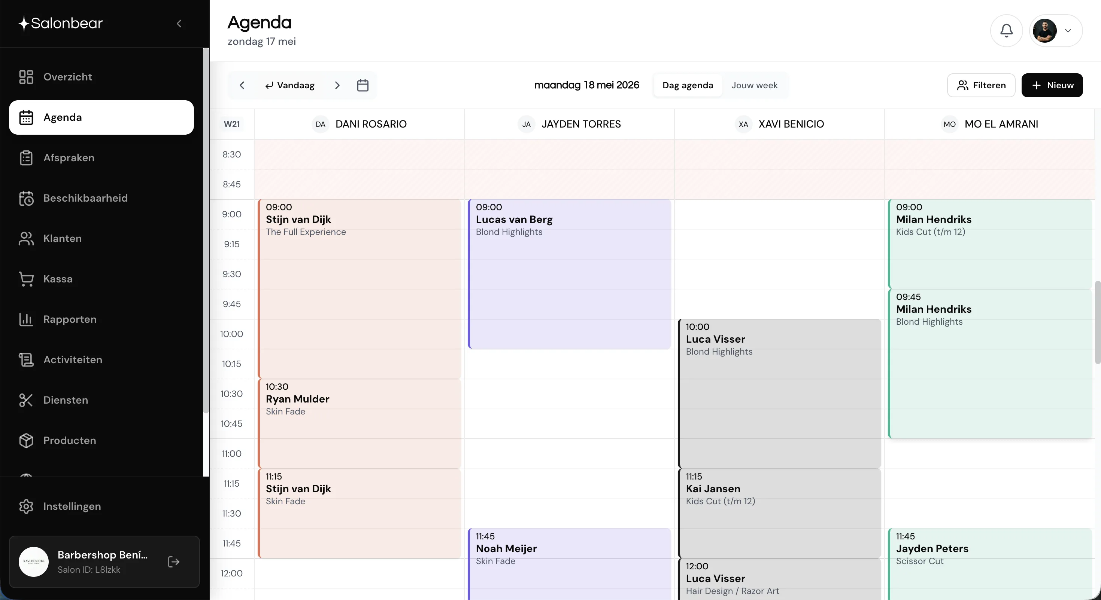1101x600 pixels.
Task: Click XAVI BENICIO column header name
Action: 791,124
